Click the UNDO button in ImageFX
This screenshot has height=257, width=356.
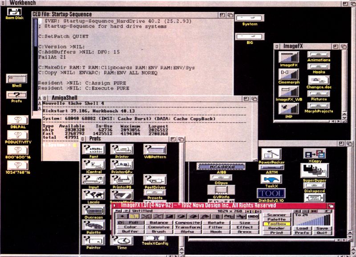point(253,216)
